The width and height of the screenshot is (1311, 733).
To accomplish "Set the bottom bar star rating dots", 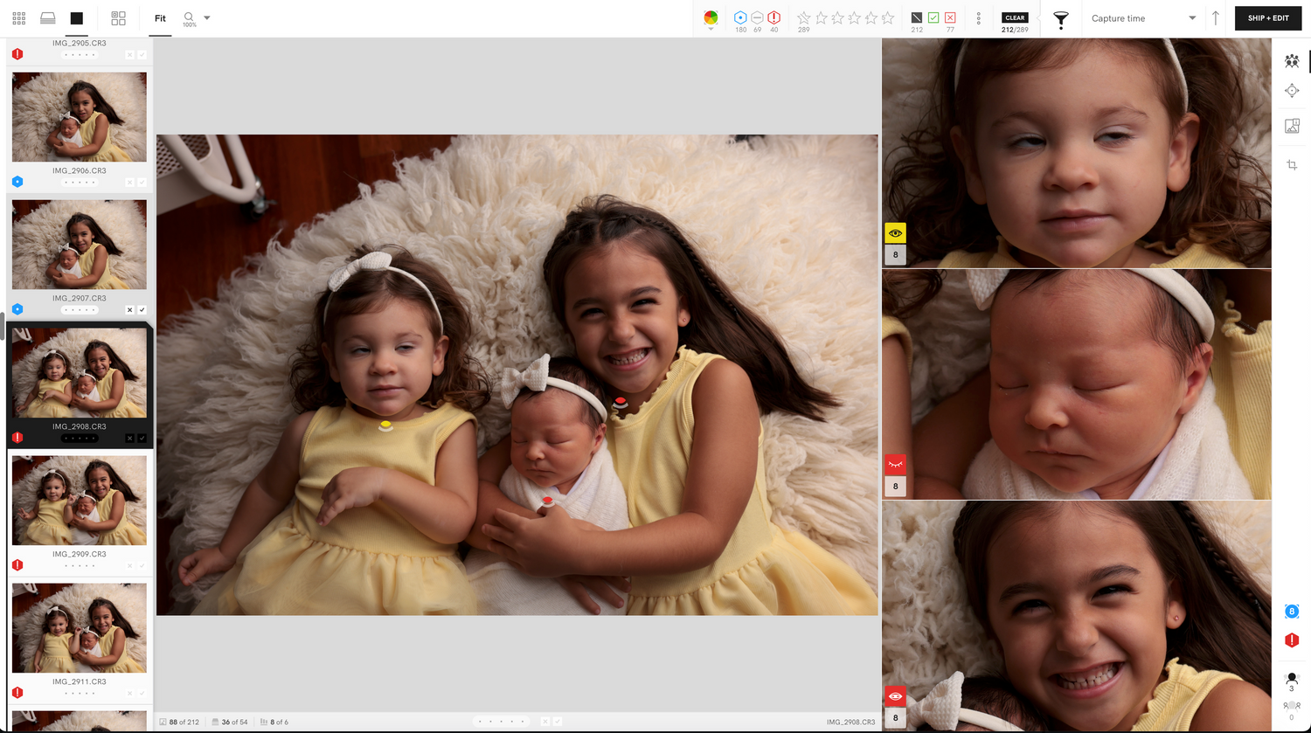I will pyautogui.click(x=501, y=723).
